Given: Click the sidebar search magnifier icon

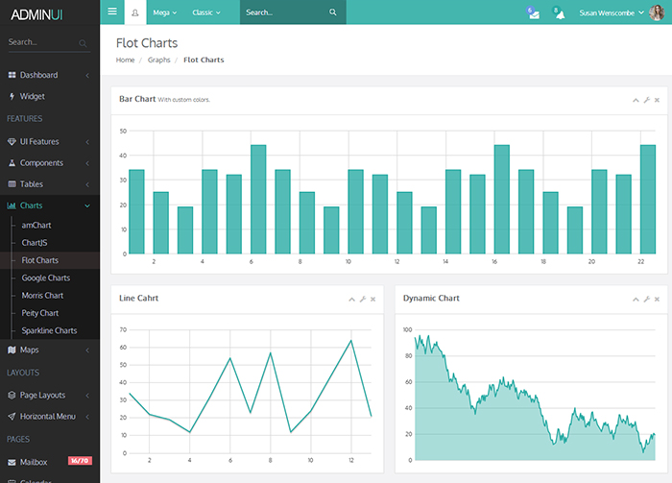Looking at the screenshot, I should click(x=84, y=43).
